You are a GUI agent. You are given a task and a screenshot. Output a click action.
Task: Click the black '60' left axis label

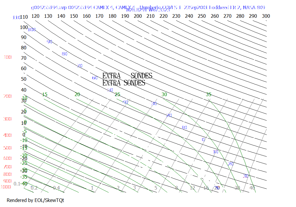click(24, 68)
